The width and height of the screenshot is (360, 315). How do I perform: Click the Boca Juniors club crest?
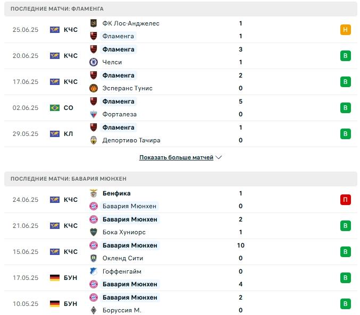(x=94, y=232)
